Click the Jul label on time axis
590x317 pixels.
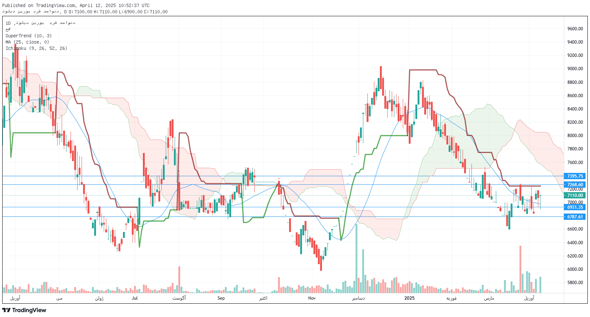[134, 298]
